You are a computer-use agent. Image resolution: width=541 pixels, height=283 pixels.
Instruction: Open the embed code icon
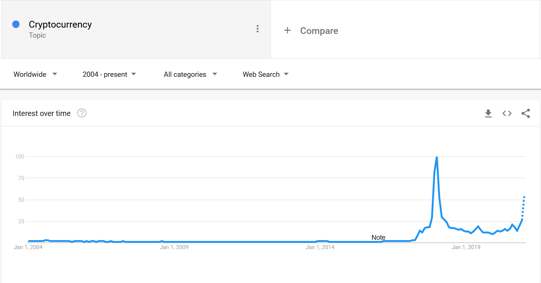(507, 113)
